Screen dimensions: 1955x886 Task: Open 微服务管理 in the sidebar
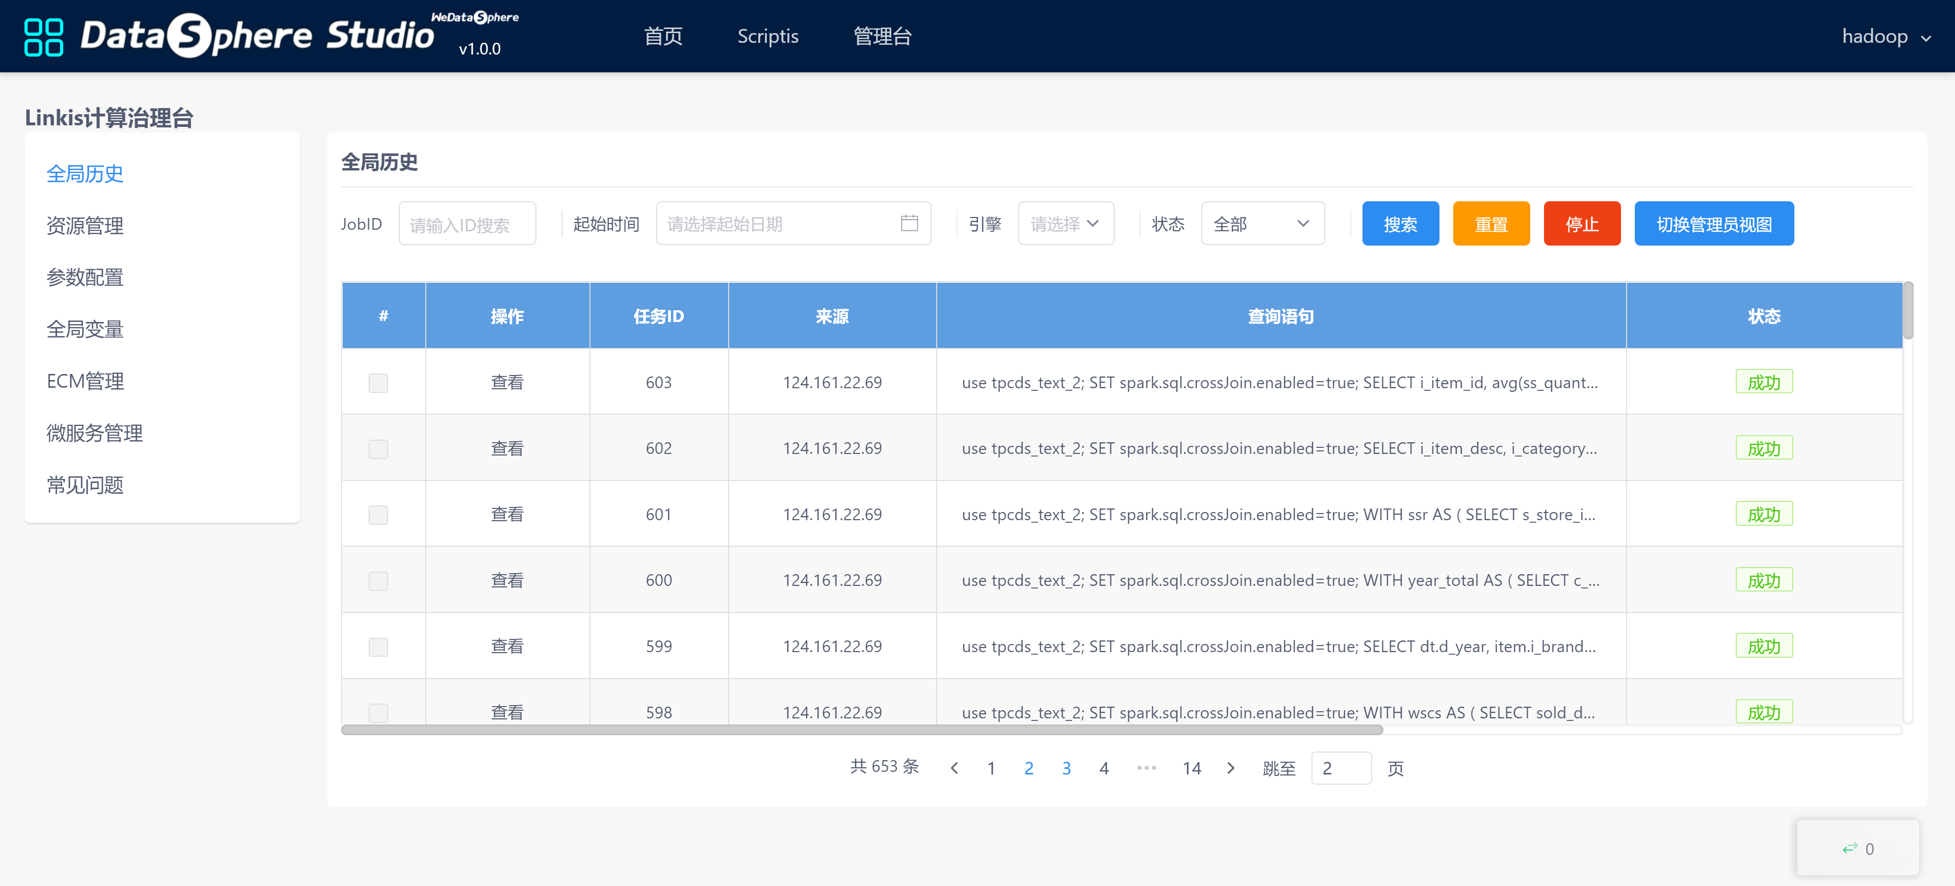point(95,433)
